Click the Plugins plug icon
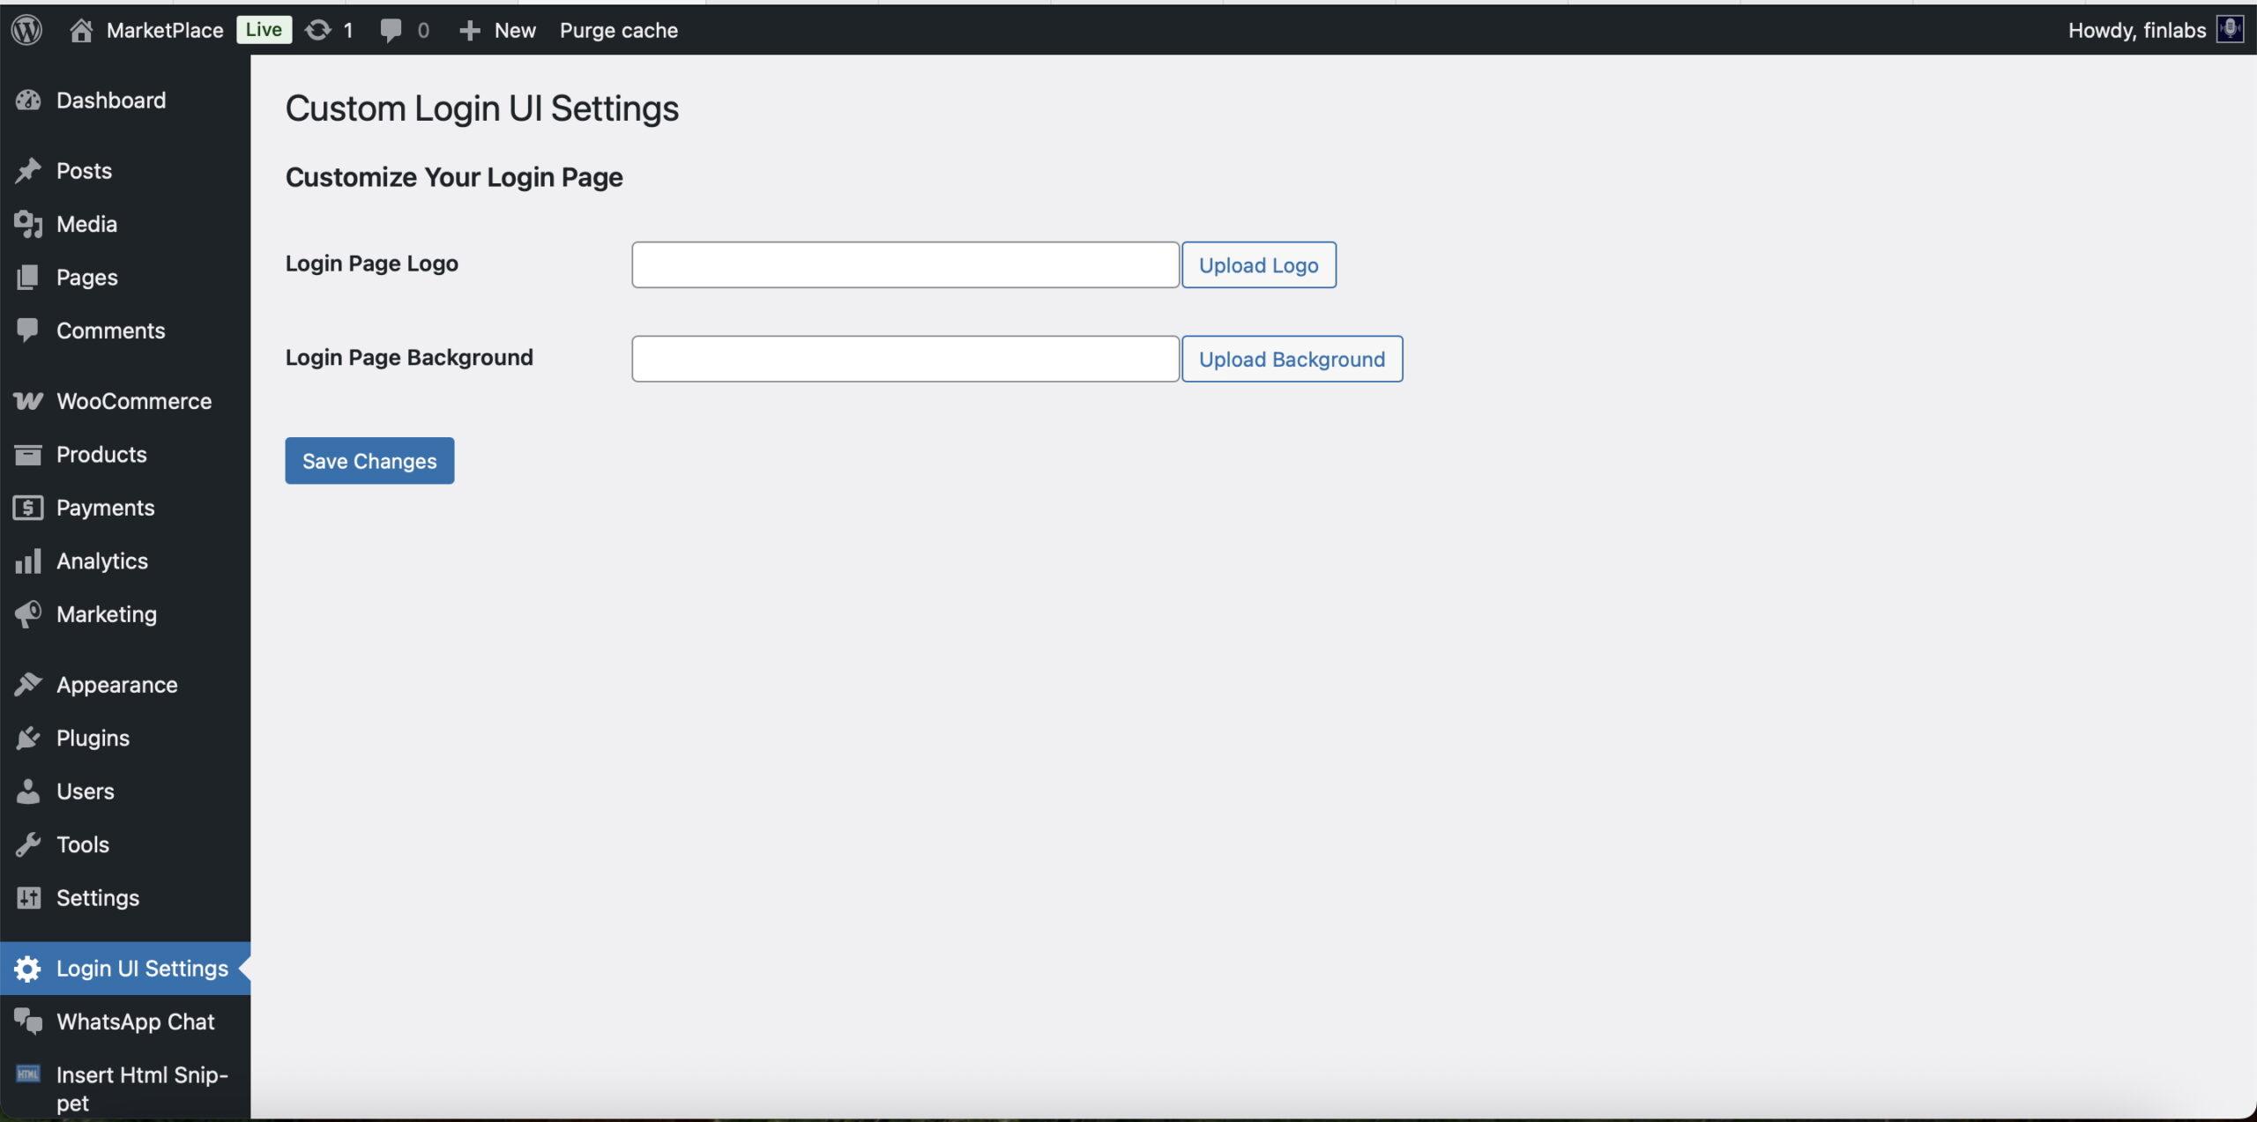 28,738
